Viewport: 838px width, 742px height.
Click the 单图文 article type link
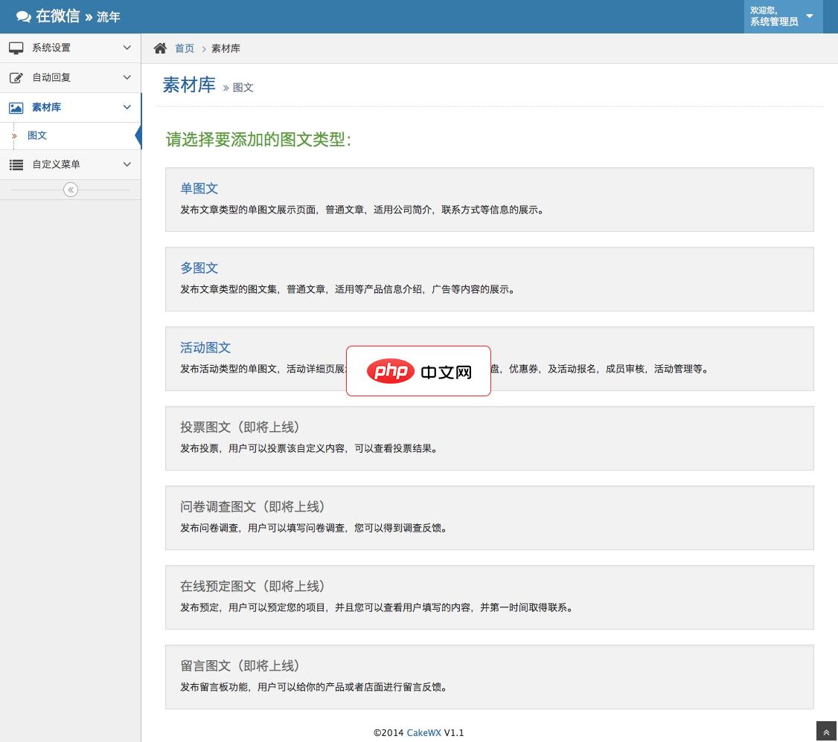tap(199, 188)
